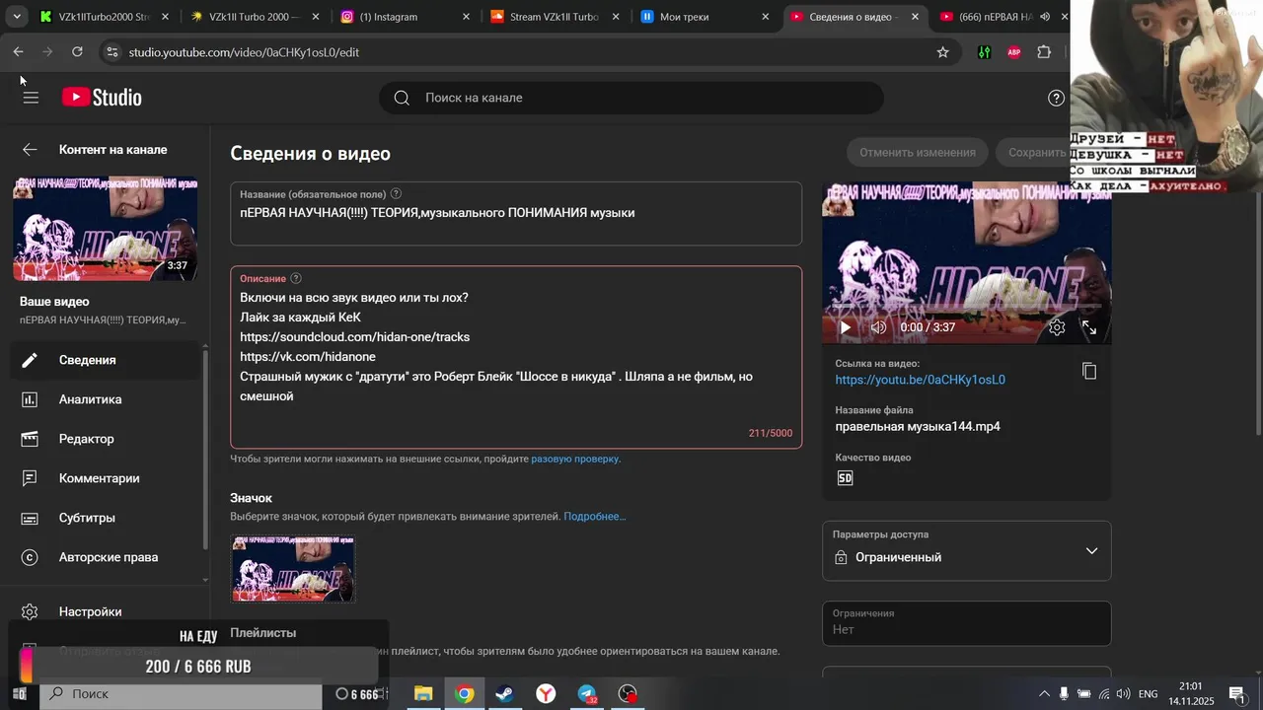Viewport: 1263px width, 710px height.
Task: Open the browser extensions puzzle icon
Action: pos(1044,52)
